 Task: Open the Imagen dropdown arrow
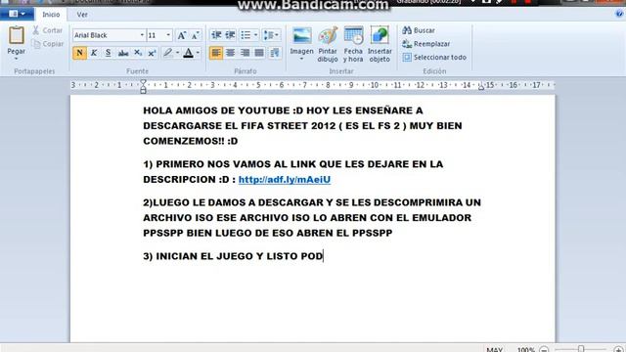(x=302, y=59)
